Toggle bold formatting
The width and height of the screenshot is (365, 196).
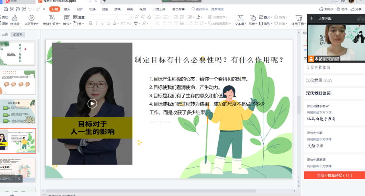click(91, 23)
